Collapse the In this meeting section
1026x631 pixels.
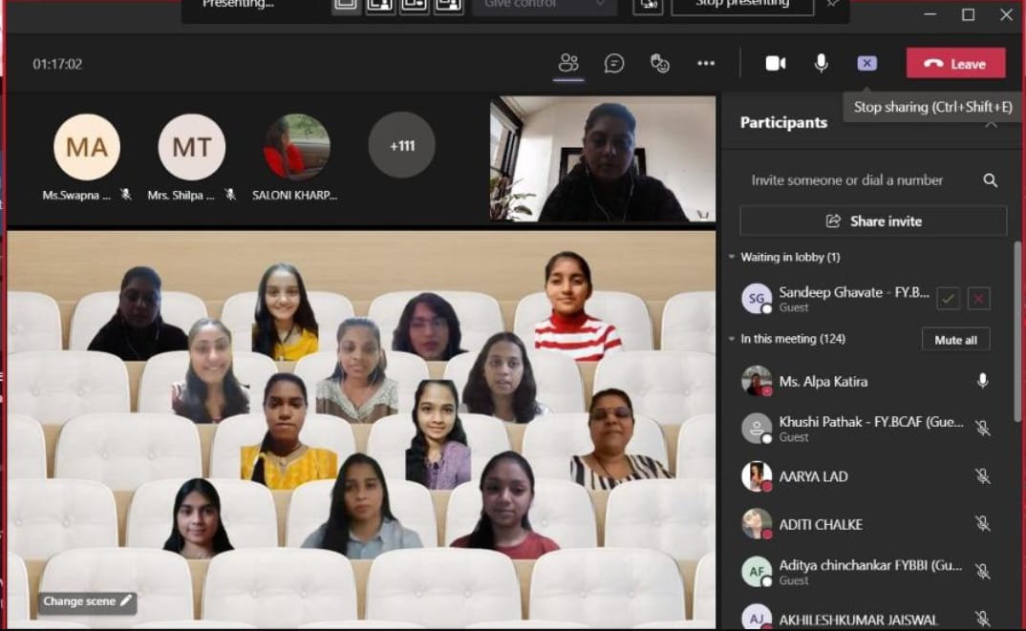click(732, 339)
